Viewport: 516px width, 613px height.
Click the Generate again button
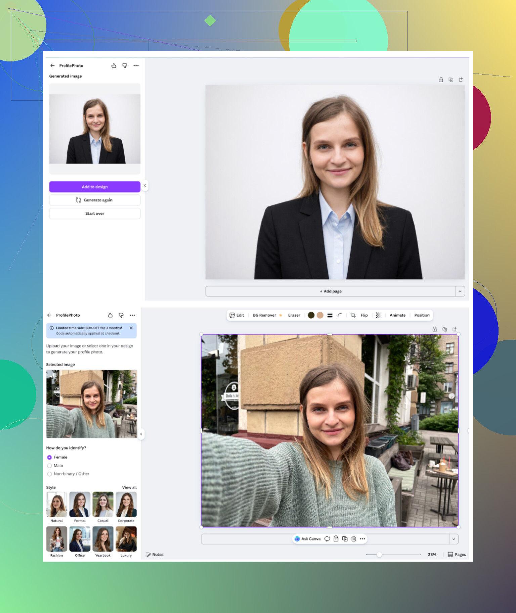(x=95, y=200)
